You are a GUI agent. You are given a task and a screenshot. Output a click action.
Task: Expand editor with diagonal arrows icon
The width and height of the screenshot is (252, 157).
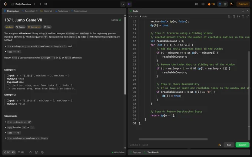click(248, 16)
